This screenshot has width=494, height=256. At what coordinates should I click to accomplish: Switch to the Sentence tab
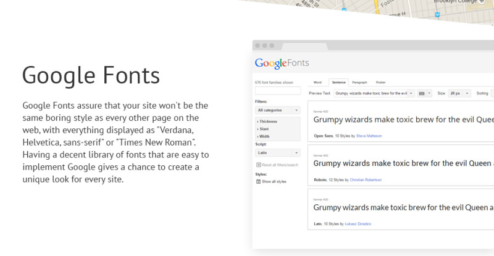point(338,83)
